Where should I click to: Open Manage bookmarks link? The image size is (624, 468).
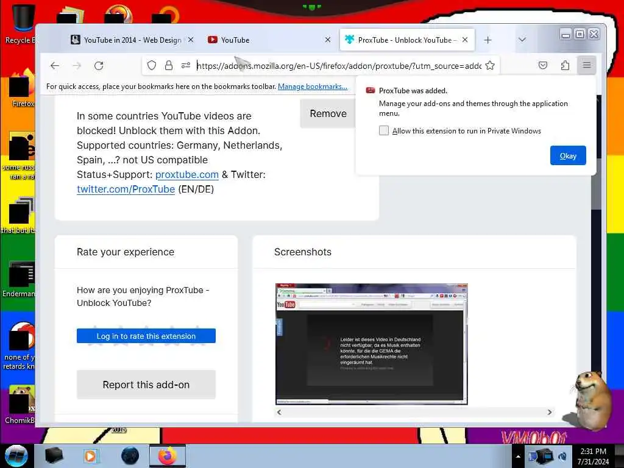point(313,87)
